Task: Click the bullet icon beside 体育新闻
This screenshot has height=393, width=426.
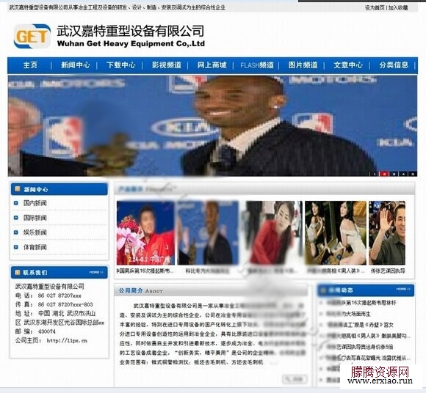Action: click(16, 247)
